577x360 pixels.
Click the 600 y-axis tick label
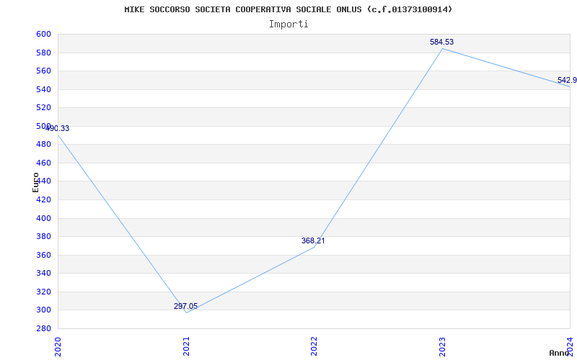(x=43, y=34)
